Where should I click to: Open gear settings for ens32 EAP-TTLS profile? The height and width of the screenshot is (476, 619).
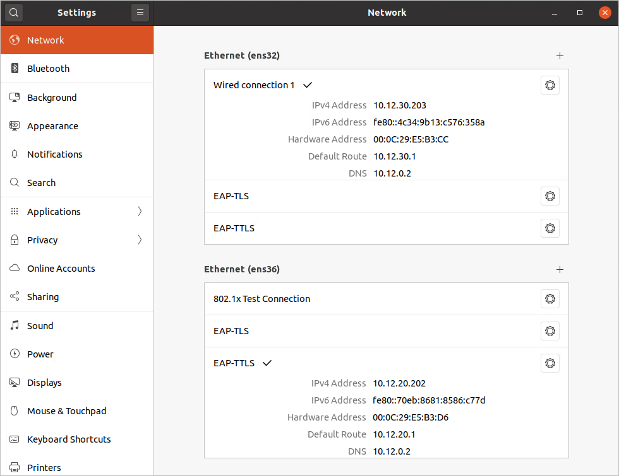(550, 228)
